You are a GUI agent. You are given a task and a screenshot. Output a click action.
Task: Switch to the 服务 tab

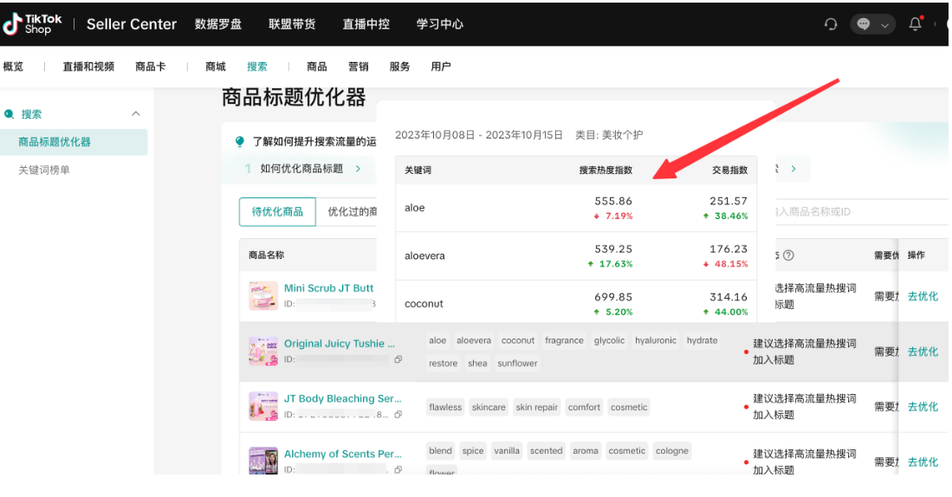click(399, 67)
